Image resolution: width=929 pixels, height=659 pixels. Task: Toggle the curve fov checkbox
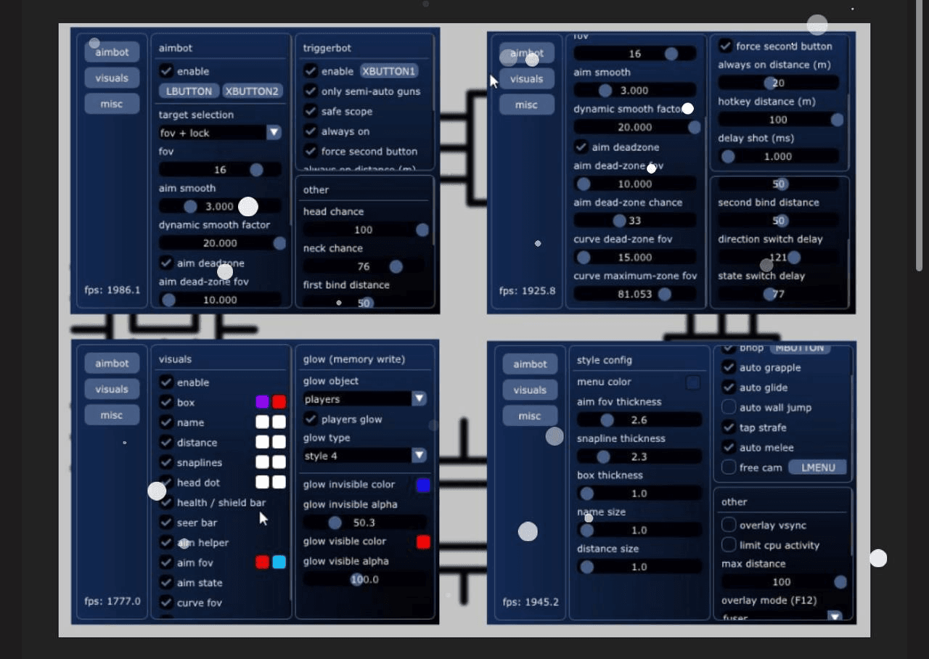coord(166,602)
